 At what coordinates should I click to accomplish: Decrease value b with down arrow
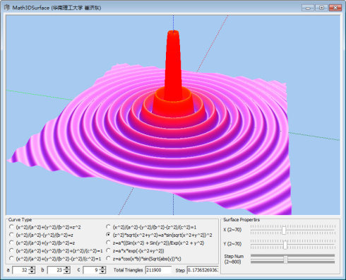[67, 272]
